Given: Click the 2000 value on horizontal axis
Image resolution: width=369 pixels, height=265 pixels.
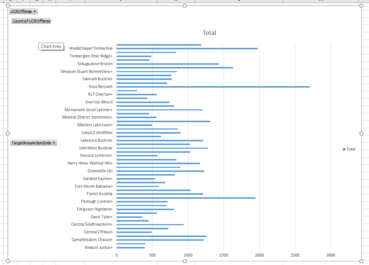Looking at the screenshot, I should [x=259, y=255].
